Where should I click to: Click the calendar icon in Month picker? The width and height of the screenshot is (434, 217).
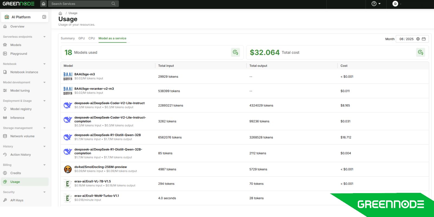[x=424, y=39]
